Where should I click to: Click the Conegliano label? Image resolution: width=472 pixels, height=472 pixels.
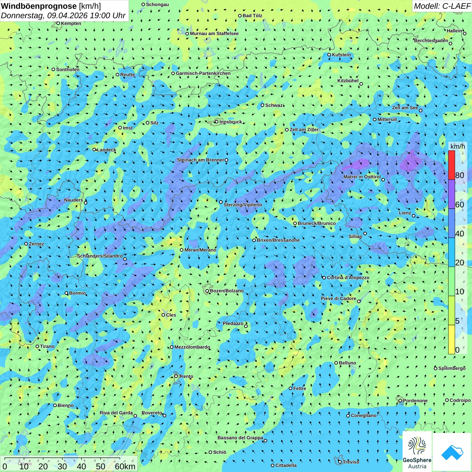pos(363,415)
